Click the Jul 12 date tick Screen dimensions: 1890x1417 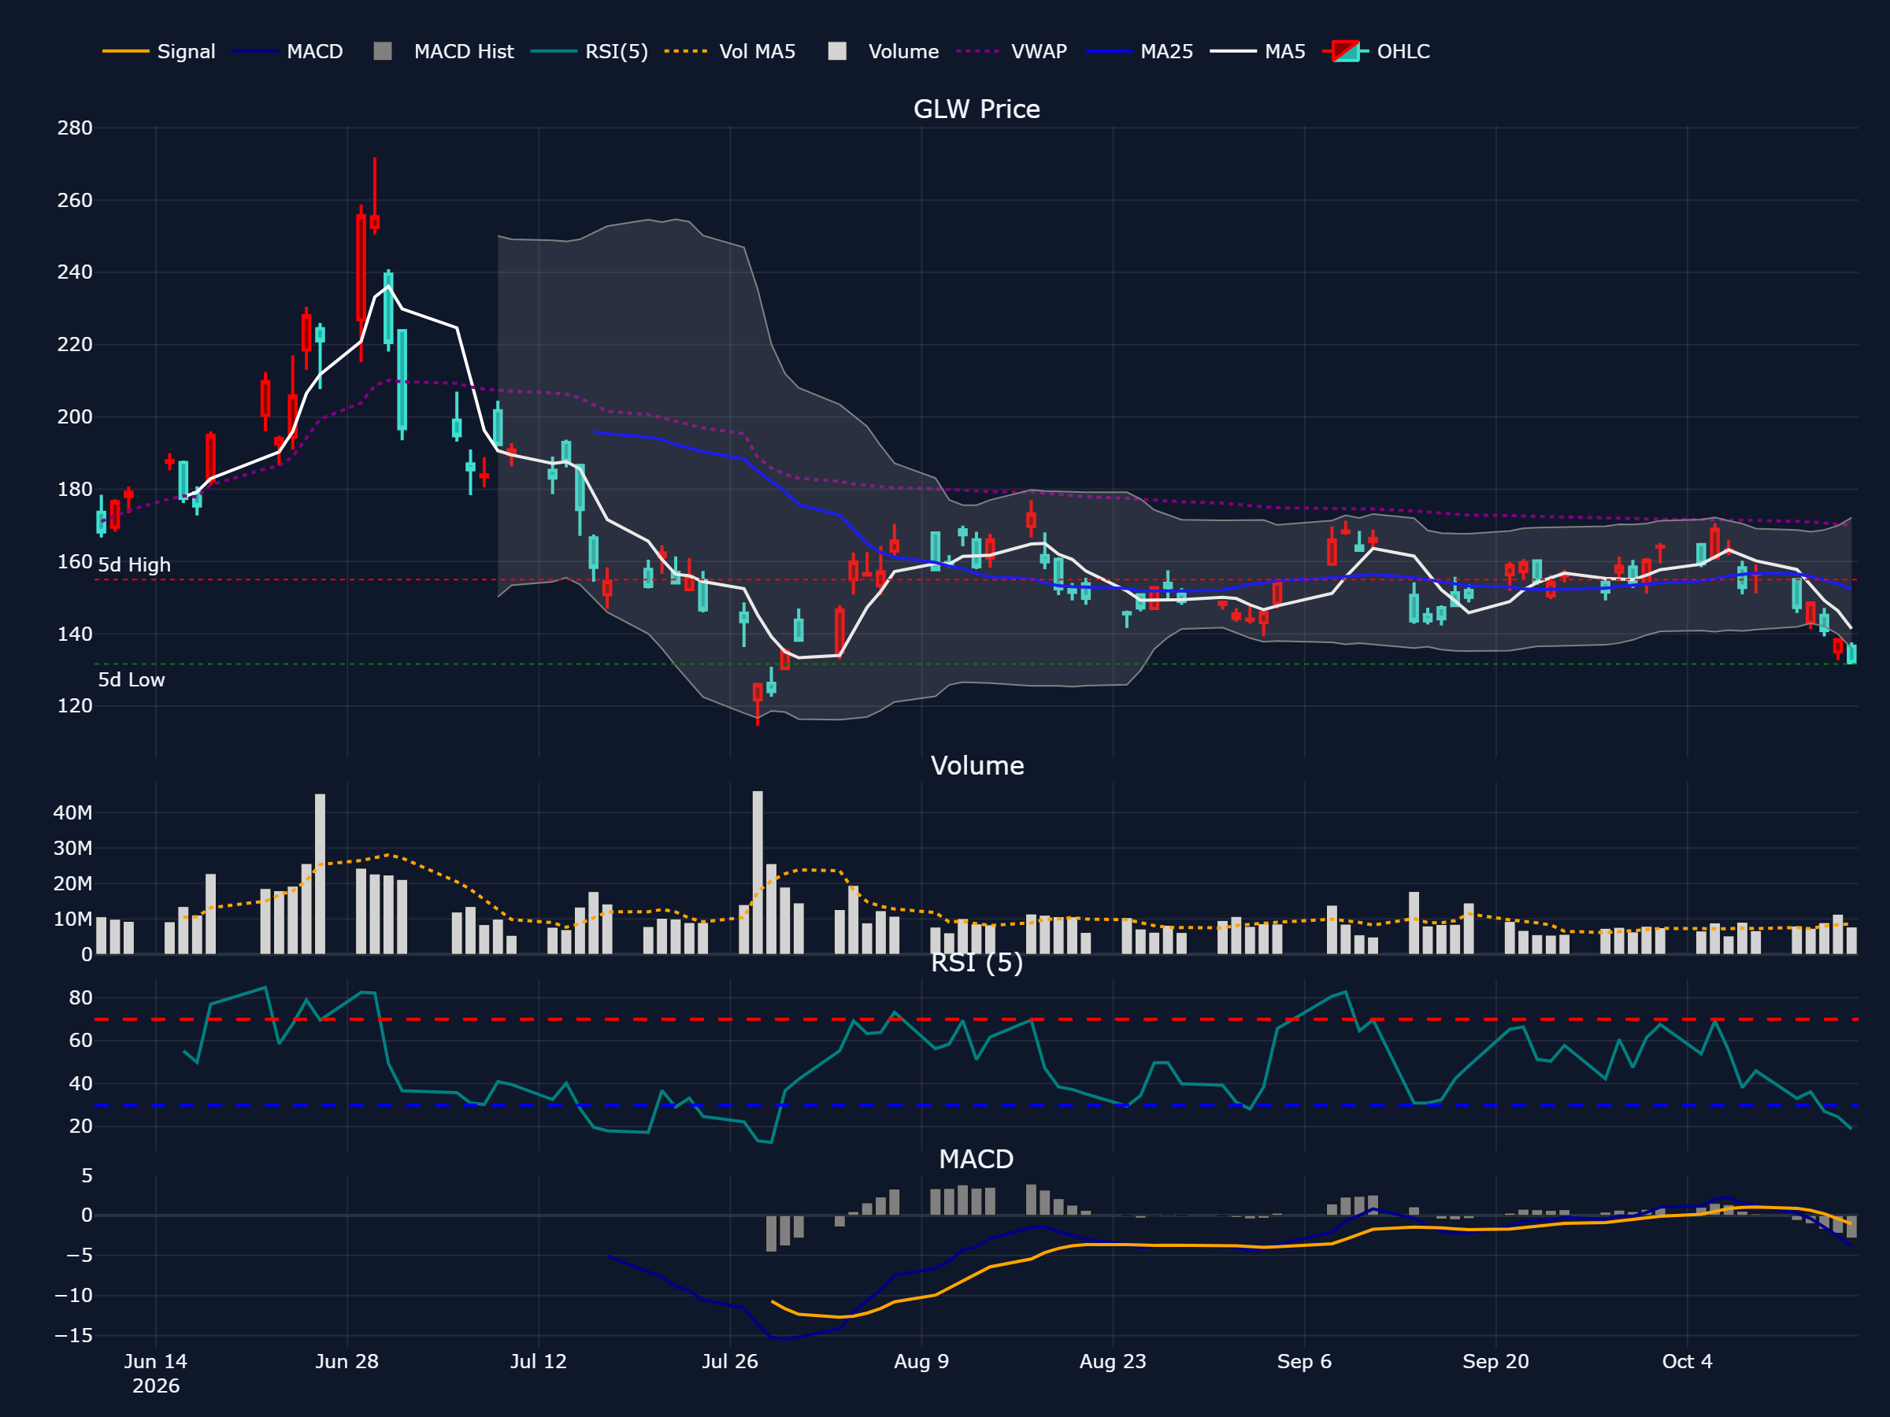coord(539,1361)
